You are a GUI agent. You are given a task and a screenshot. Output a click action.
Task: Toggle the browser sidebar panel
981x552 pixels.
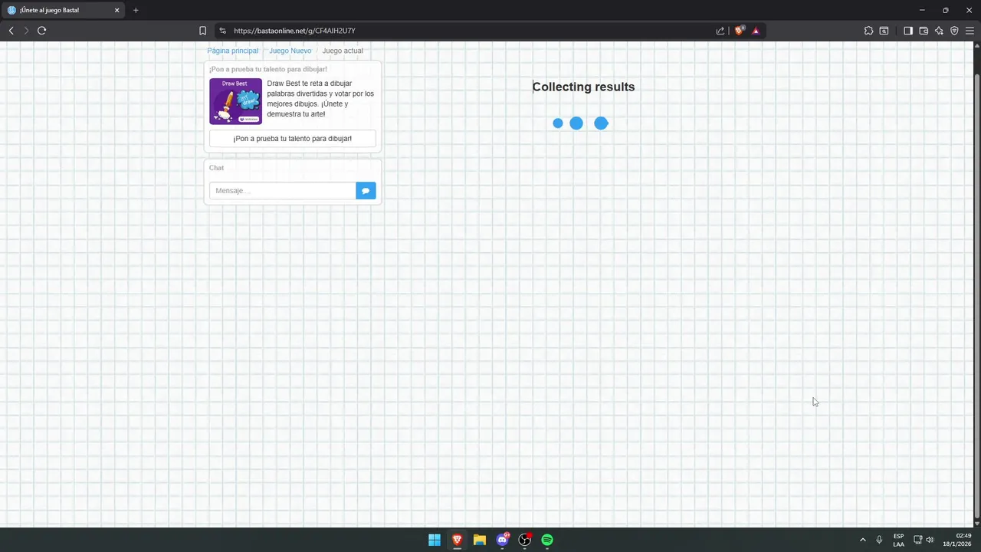point(908,31)
